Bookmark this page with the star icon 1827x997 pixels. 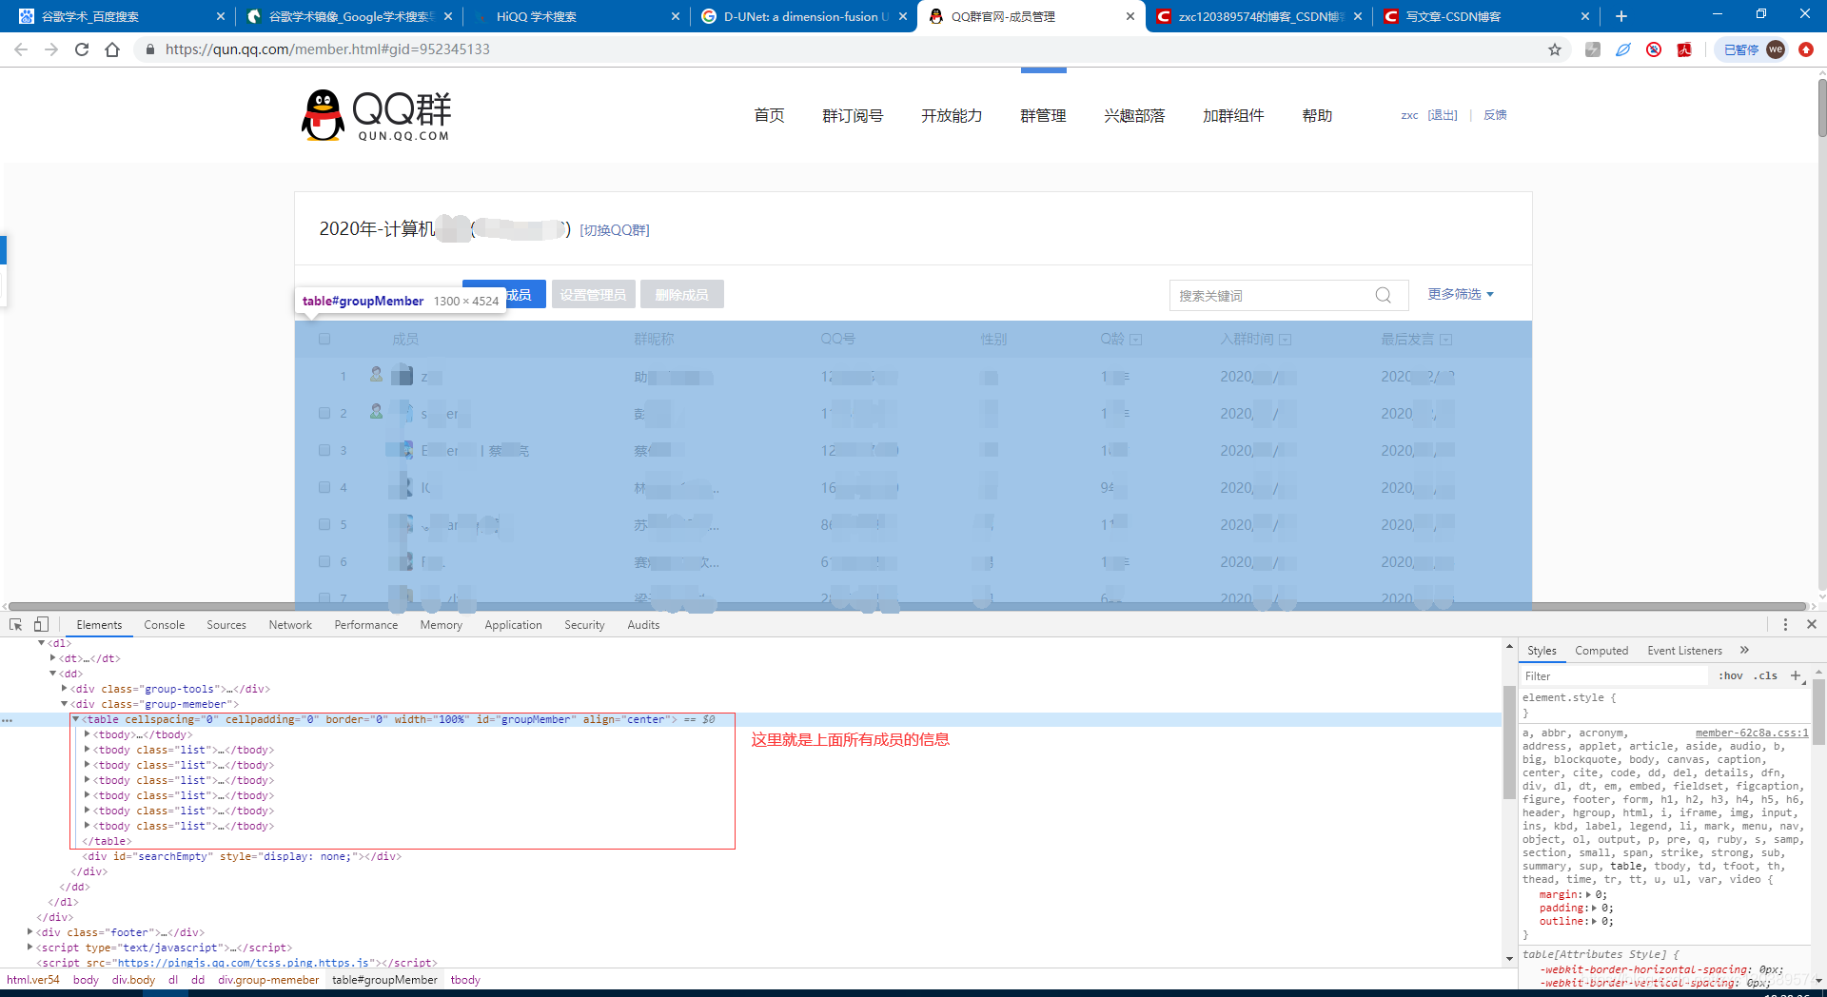coord(1555,49)
